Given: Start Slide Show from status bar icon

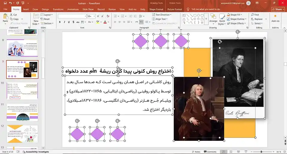Looking at the screenshot, I should [x=246, y=152].
